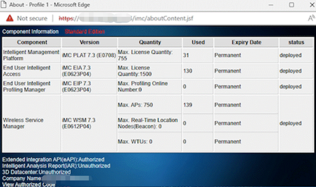Click 'Max. WTUs: 0' quantity cell
Screen dimensions: 316x187
pos(150,141)
